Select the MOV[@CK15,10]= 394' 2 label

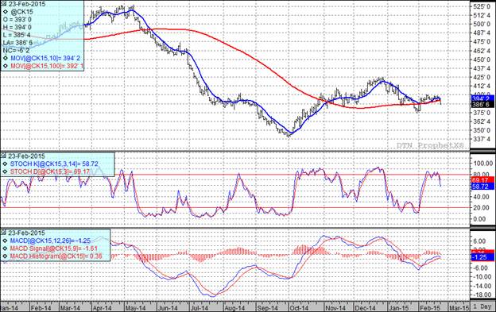45,58
